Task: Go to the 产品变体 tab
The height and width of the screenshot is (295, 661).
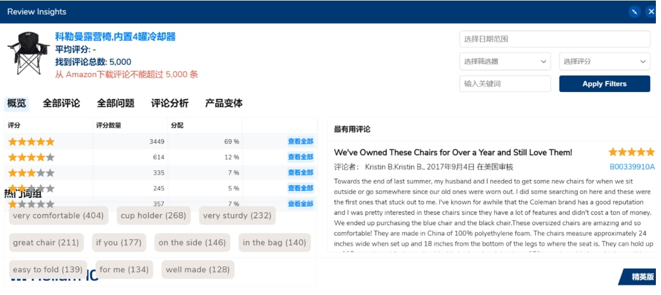Action: [x=224, y=103]
